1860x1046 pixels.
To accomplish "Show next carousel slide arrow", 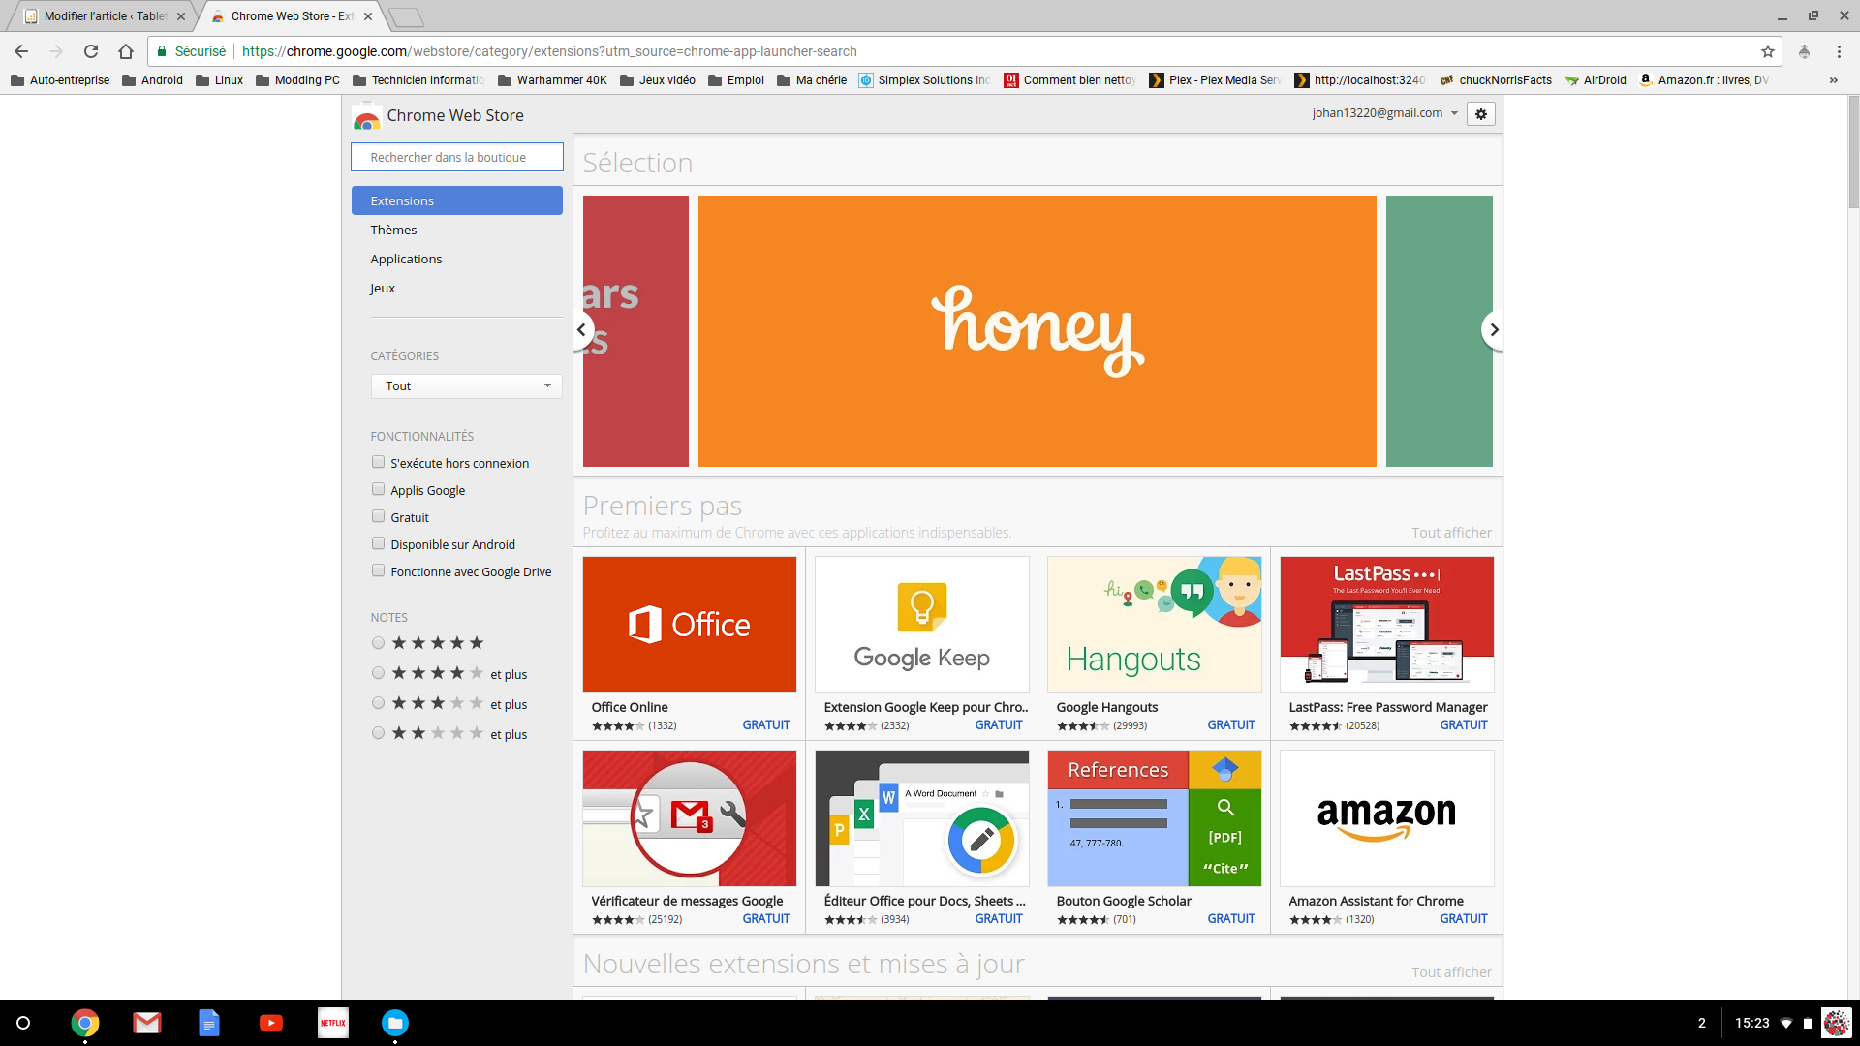I will point(1494,330).
